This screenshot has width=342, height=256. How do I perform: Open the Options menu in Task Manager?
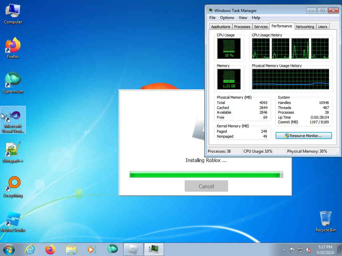(227, 18)
